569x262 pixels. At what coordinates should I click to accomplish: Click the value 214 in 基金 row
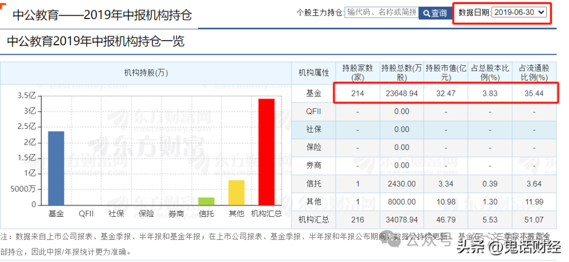tap(357, 94)
